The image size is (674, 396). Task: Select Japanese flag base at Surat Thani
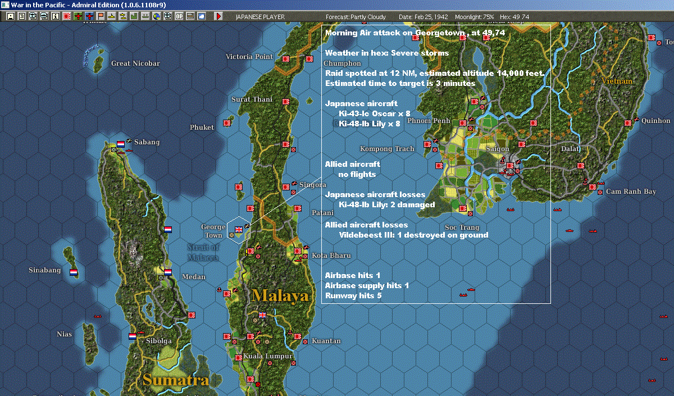click(x=285, y=101)
